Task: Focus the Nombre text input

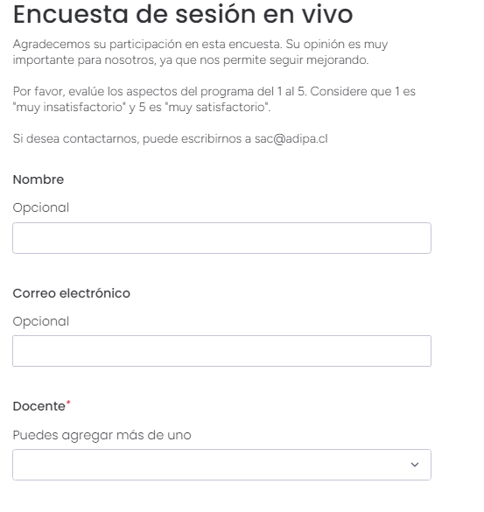Action: (x=221, y=238)
